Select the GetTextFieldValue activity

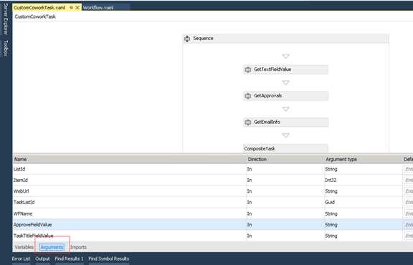(x=285, y=69)
